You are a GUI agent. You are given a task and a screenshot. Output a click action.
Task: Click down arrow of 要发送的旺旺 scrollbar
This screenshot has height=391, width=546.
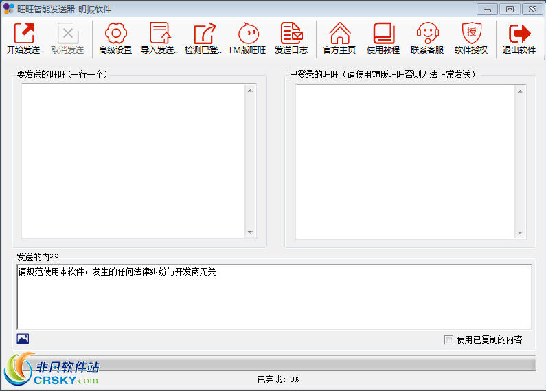pos(250,232)
